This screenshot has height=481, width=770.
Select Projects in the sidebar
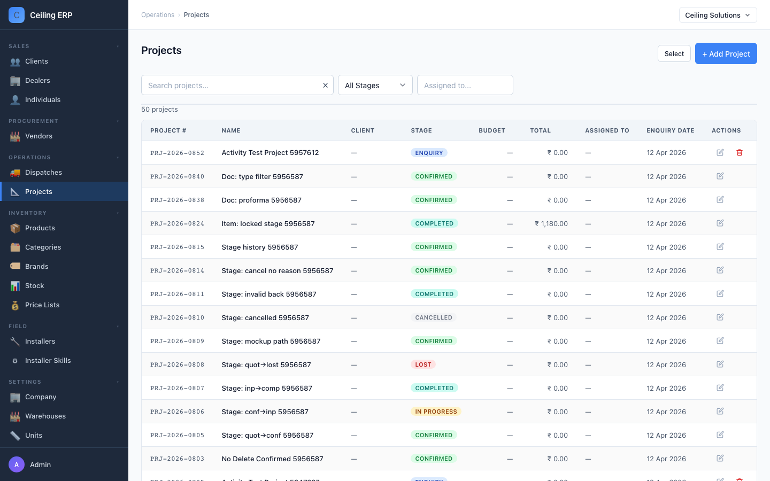(x=64, y=192)
